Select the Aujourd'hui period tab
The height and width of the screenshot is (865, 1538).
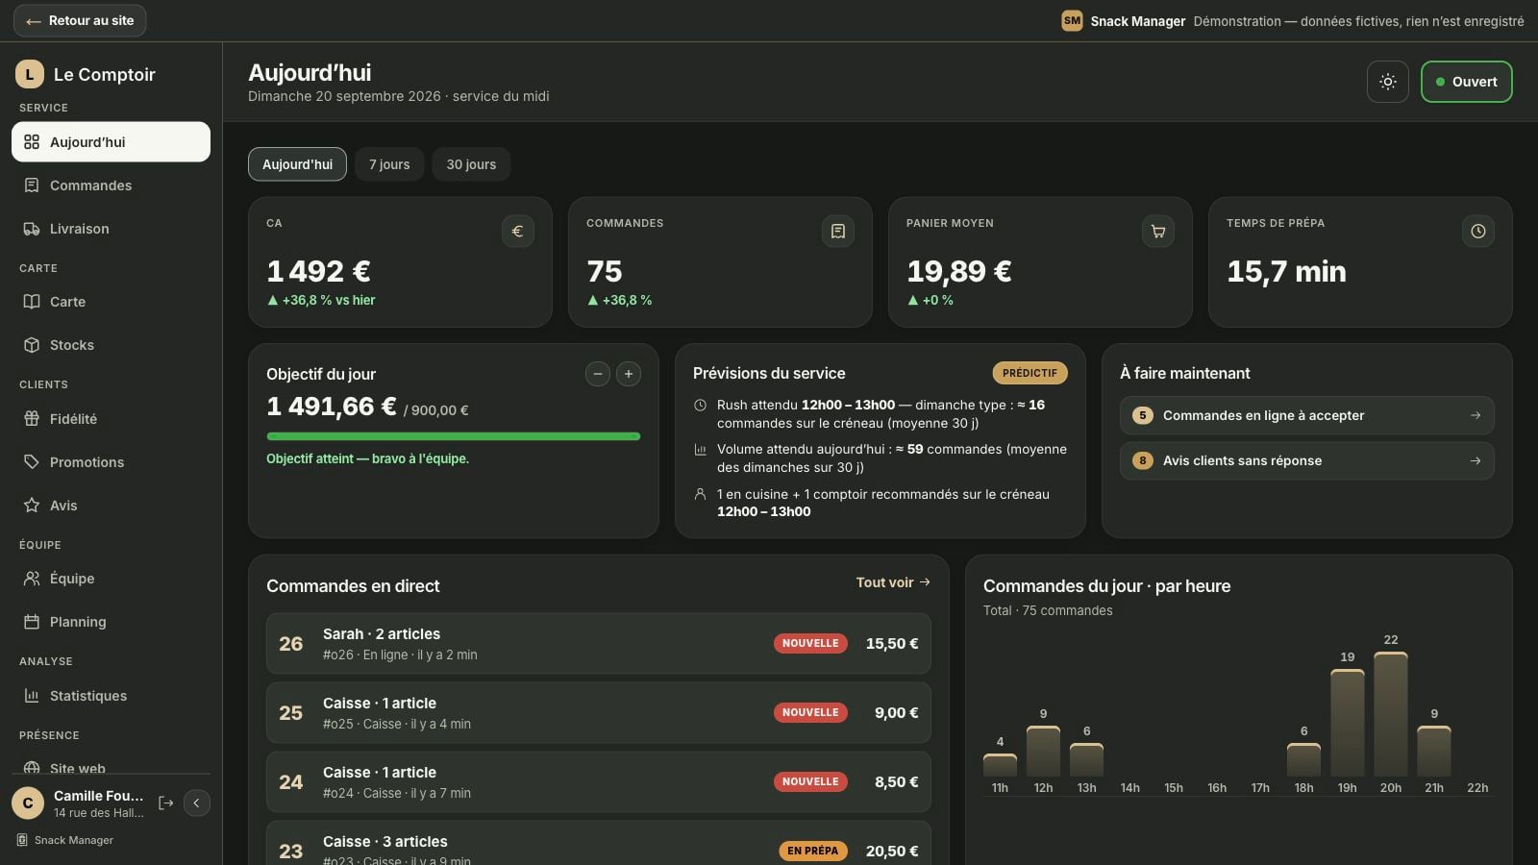(297, 164)
